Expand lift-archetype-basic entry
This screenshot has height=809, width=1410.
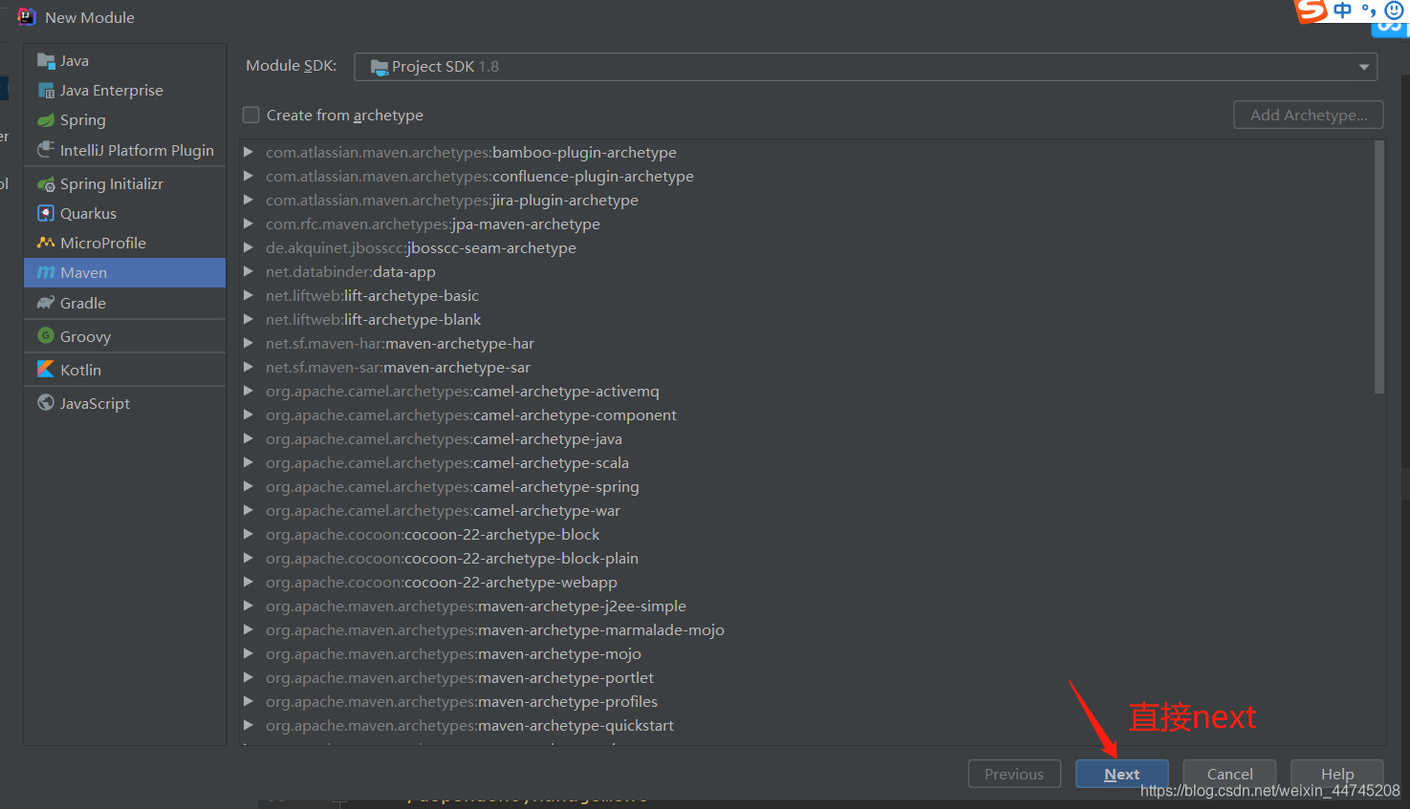[x=249, y=295]
